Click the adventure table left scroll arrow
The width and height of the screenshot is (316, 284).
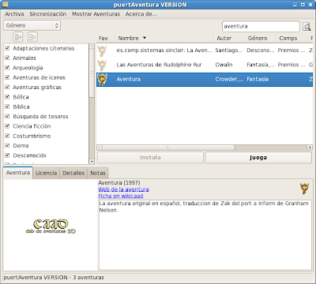(x=100, y=148)
